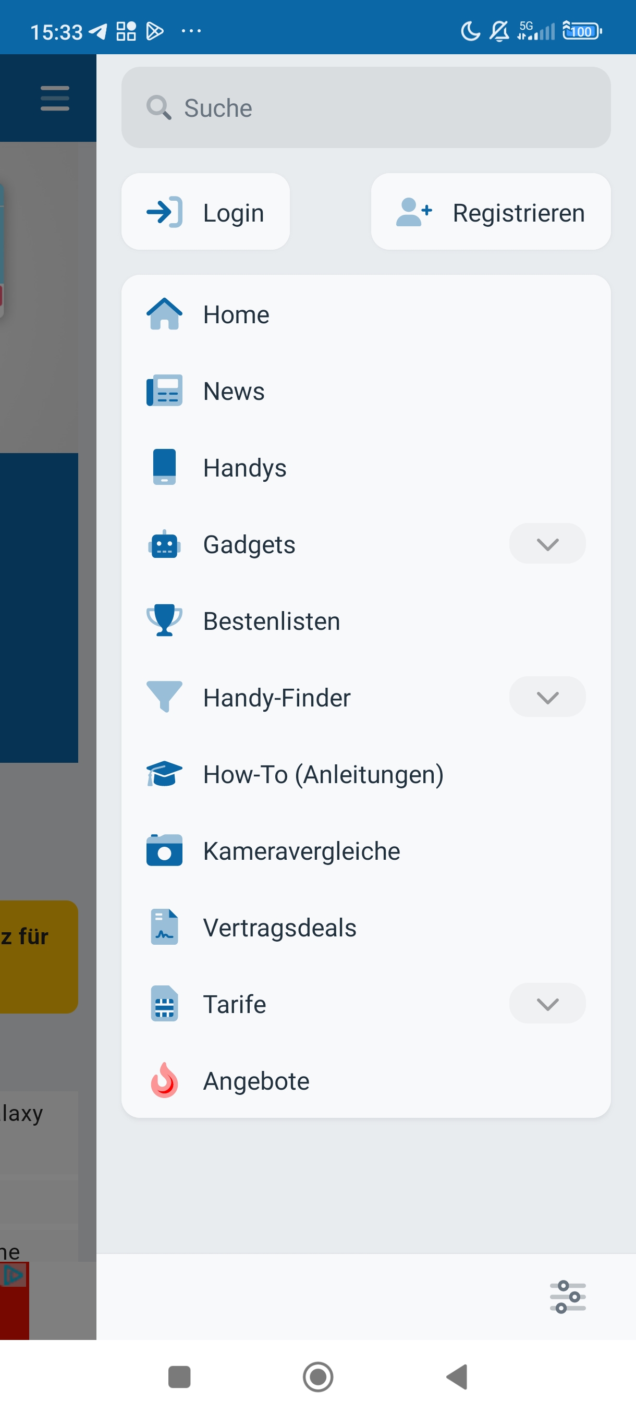Click the Handys phone icon

tap(164, 467)
